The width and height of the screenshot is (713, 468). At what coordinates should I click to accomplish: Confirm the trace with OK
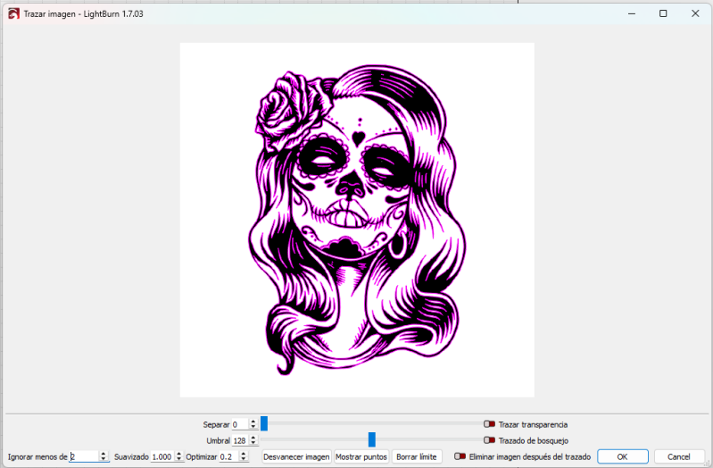(x=622, y=456)
